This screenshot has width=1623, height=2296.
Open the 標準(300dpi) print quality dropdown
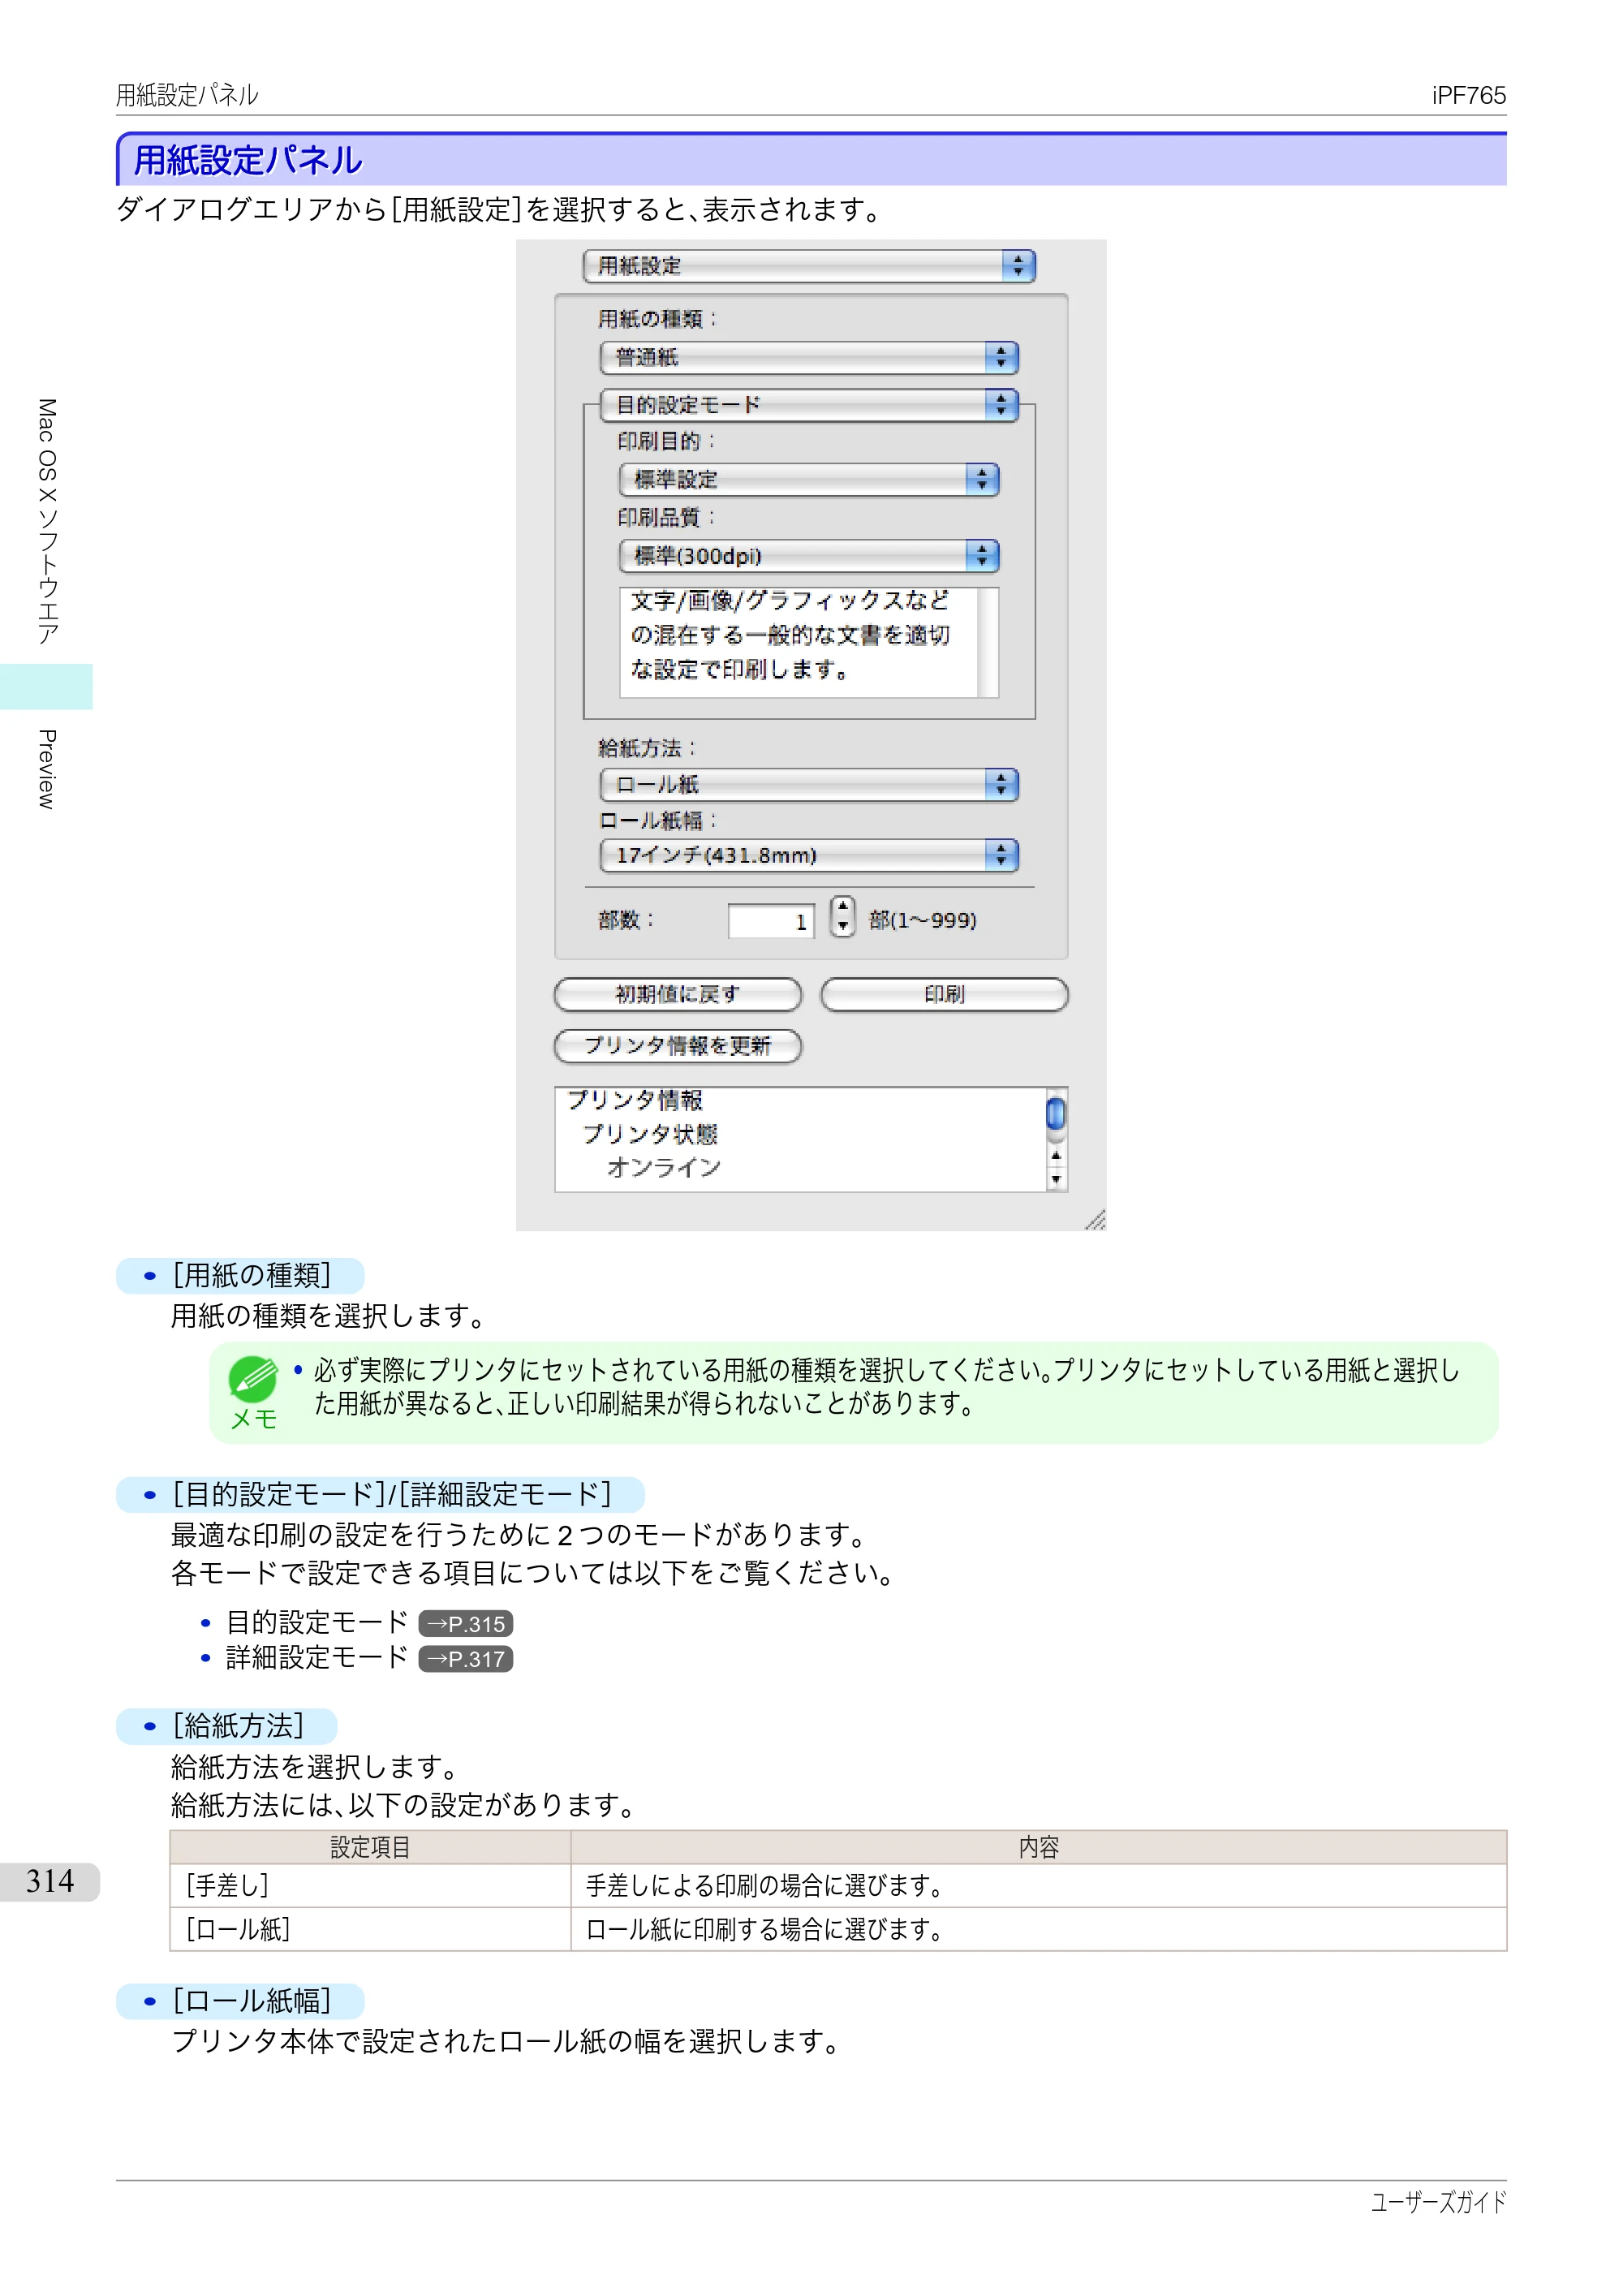click(809, 556)
